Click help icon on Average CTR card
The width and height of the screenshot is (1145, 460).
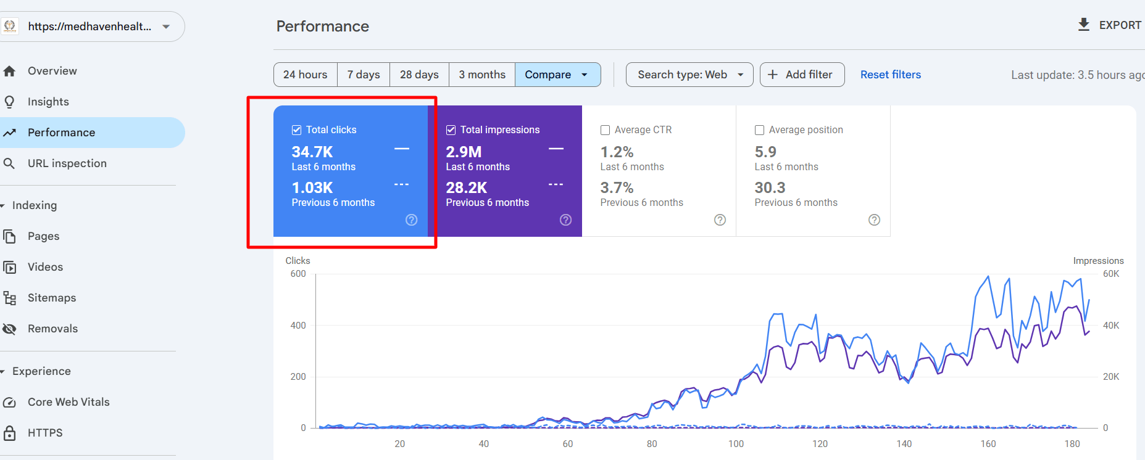[x=720, y=220]
